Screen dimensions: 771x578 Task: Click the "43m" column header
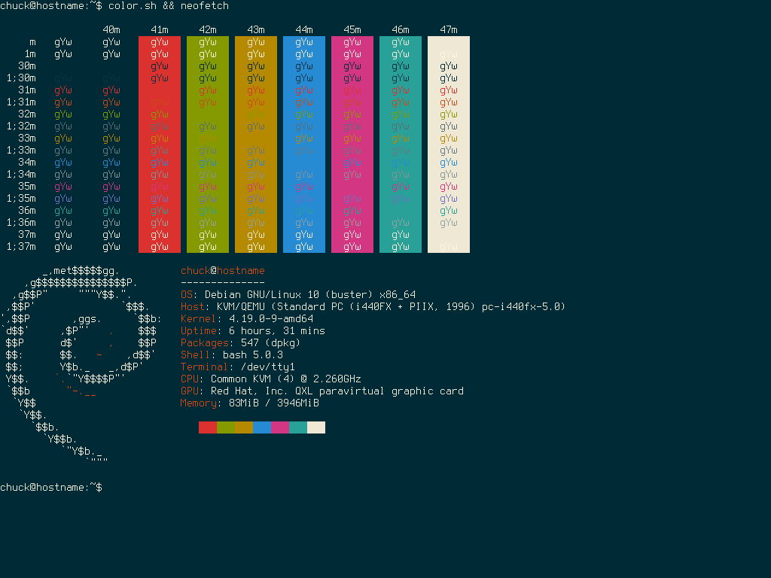256,30
